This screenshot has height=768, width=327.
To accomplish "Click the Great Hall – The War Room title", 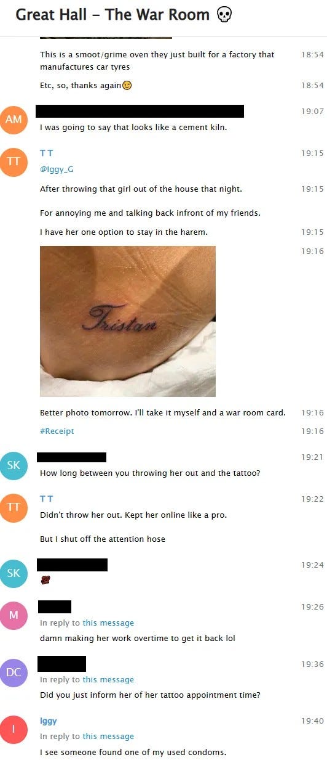I will [112, 15].
